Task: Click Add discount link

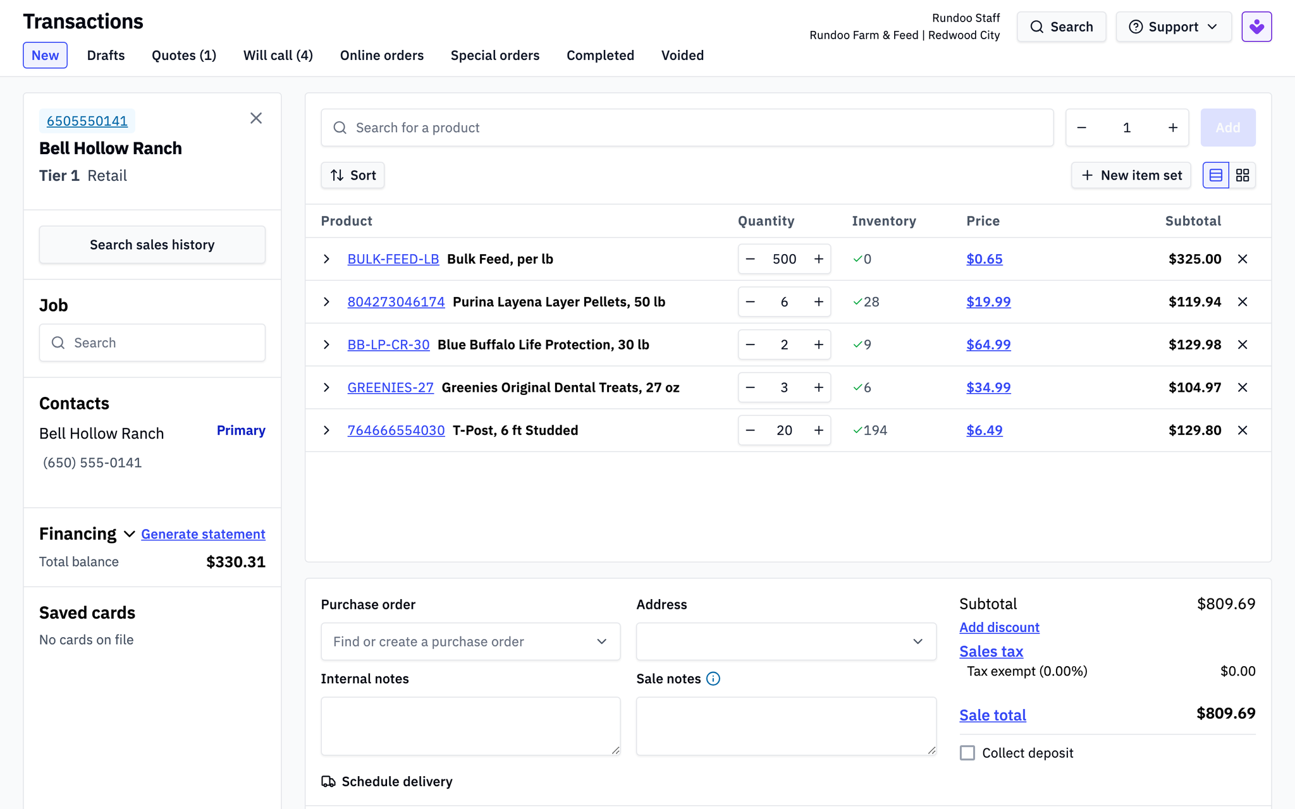Action: click(999, 628)
